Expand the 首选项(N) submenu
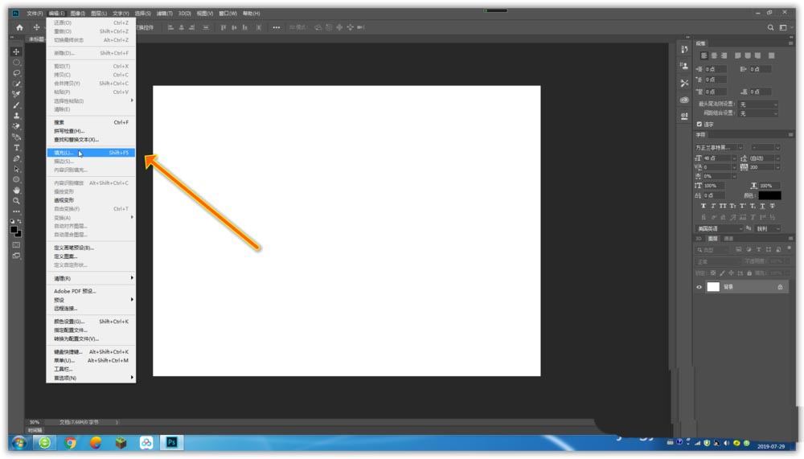 click(91, 378)
